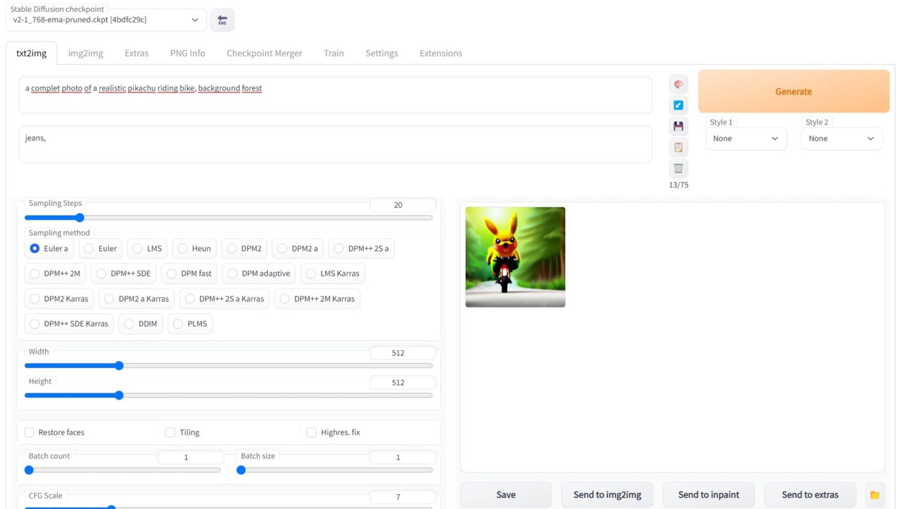Choose the LMS sampling method

tap(147, 248)
